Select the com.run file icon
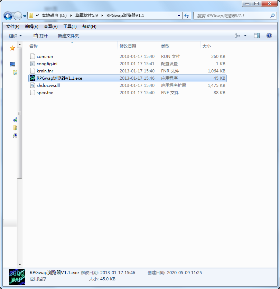The height and width of the screenshot is (289, 280). (x=32, y=56)
